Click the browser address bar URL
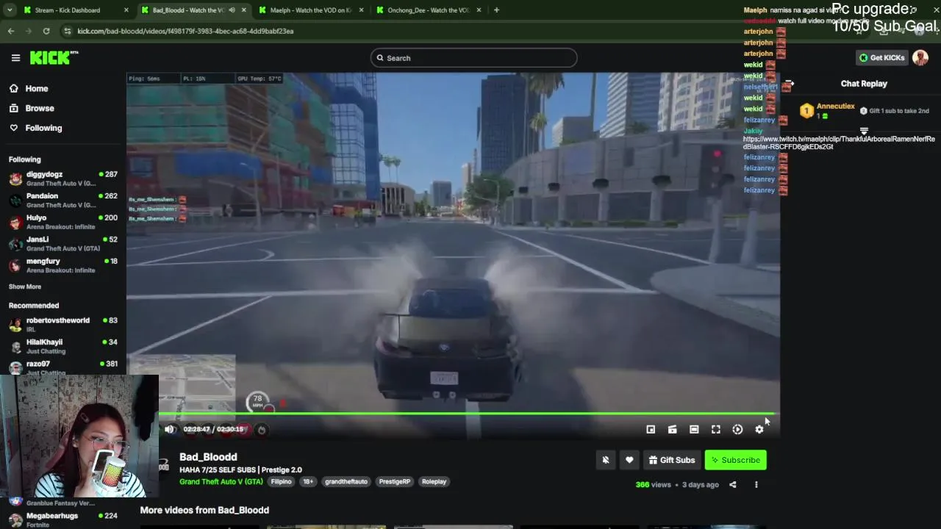The height and width of the screenshot is (529, 941). [185, 31]
